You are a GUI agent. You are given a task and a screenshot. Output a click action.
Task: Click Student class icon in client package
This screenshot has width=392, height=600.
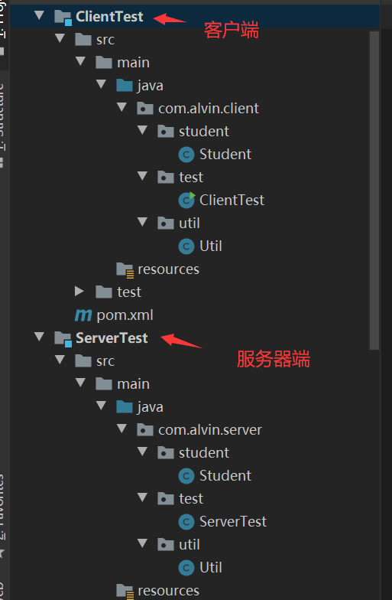point(186,155)
